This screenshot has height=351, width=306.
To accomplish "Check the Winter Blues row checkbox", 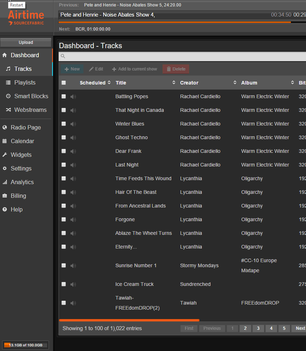I will pos(64,124).
